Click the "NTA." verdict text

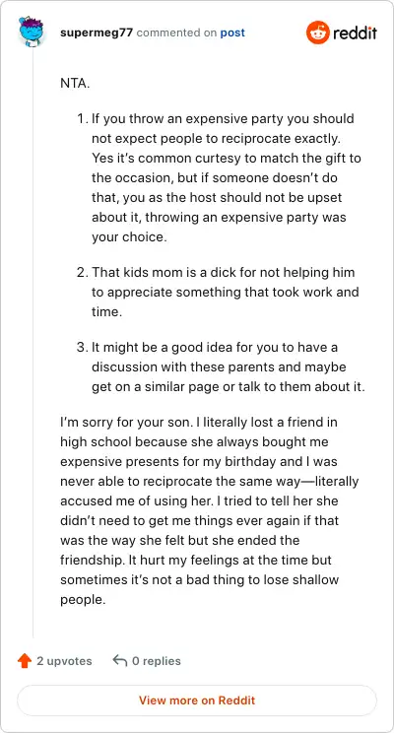[x=75, y=83]
